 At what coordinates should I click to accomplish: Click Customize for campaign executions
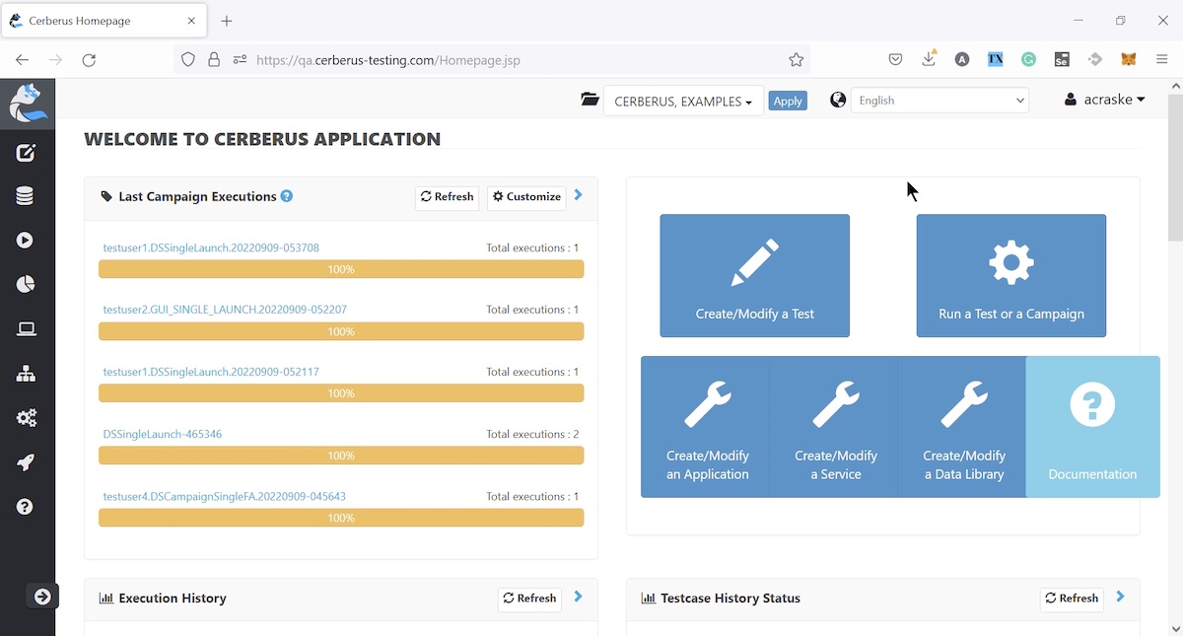click(526, 197)
